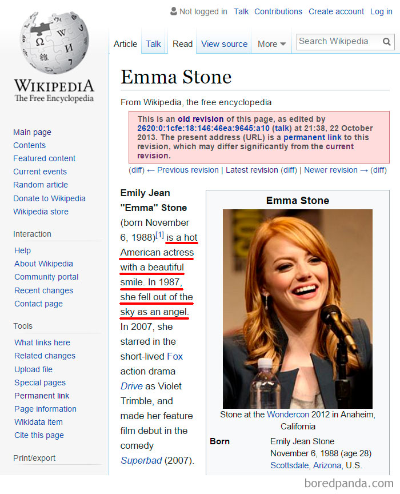The image size is (400, 494).
Task: Select the Article tab
Action: tap(125, 44)
